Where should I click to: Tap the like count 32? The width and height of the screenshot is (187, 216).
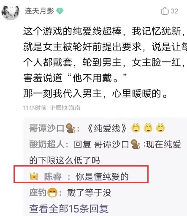click(174, 11)
